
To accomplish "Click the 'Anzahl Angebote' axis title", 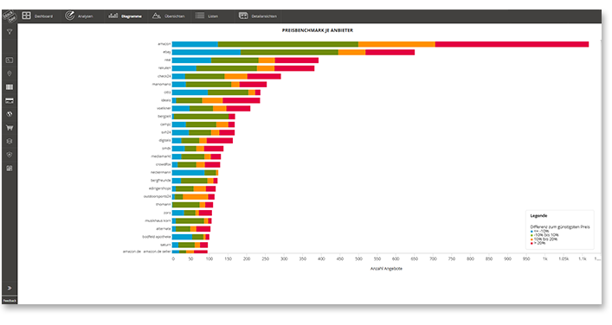I will (x=386, y=269).
